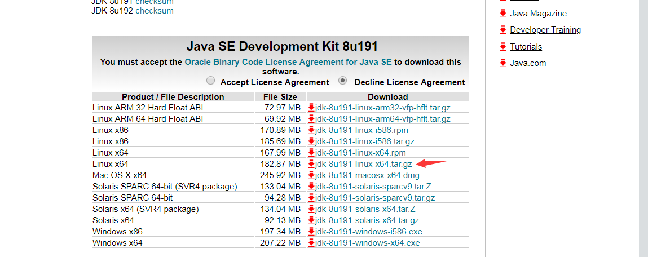
Task: Click download icon beside jdk-8u191-linux-x64.tar.gz
Action: coord(312,164)
